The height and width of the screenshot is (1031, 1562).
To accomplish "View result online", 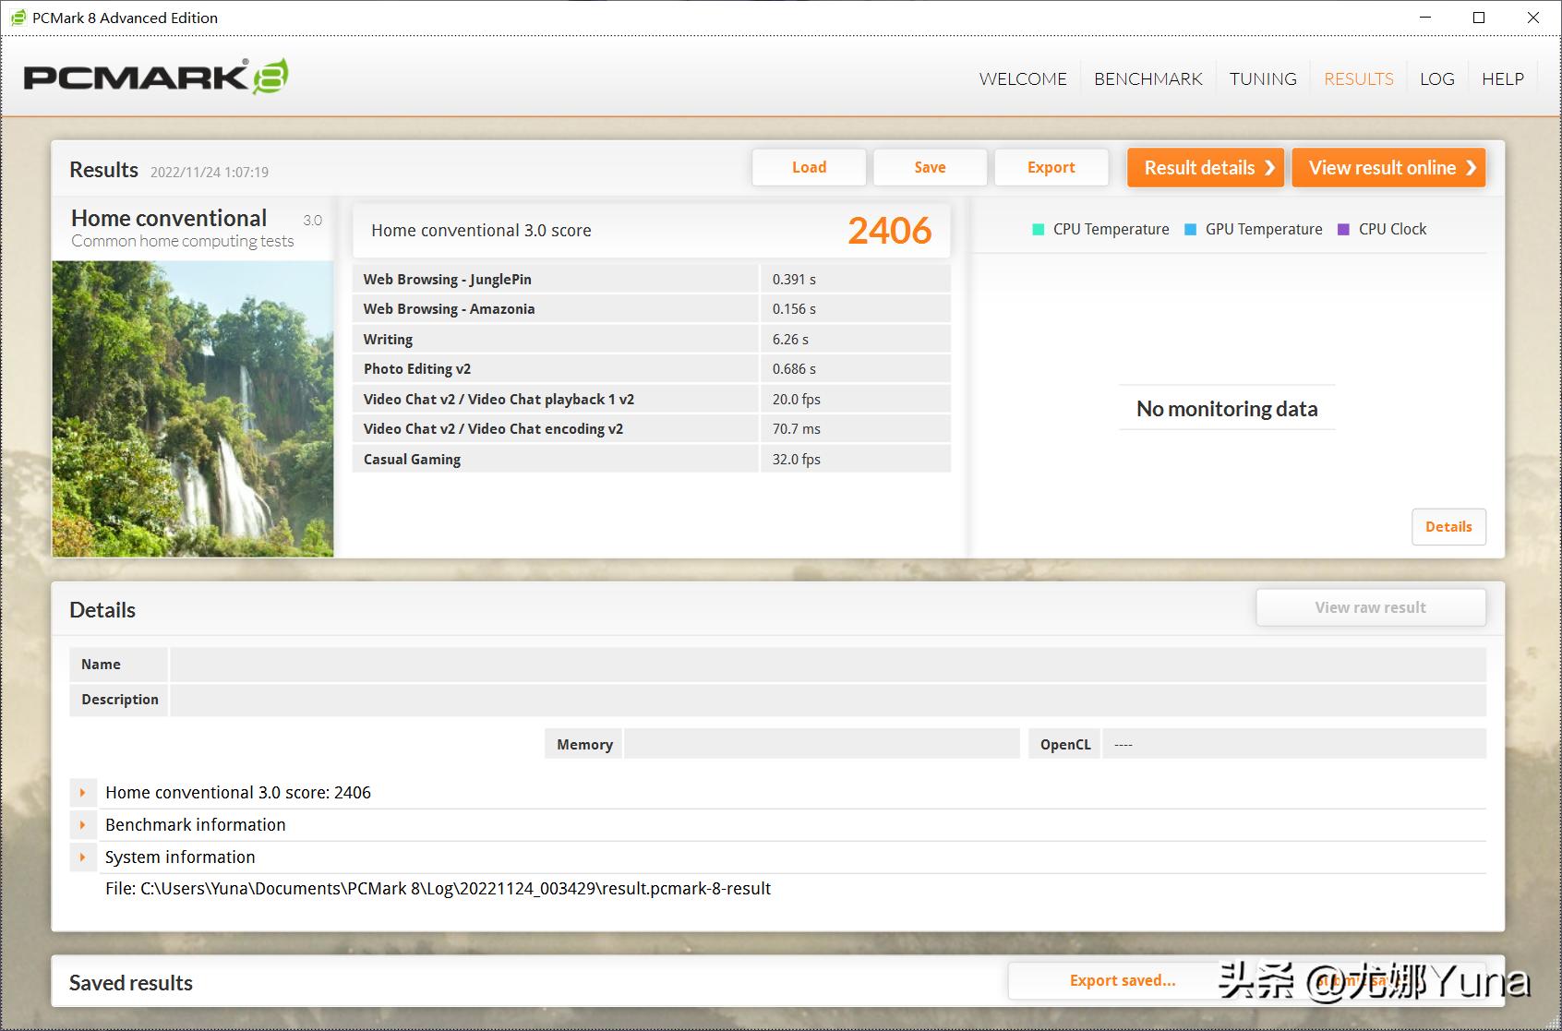I will coord(1388,168).
